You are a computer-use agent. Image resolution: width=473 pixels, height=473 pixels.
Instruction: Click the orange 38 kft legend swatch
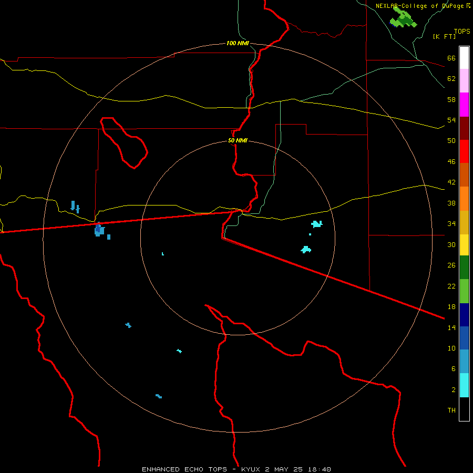tap(464, 199)
